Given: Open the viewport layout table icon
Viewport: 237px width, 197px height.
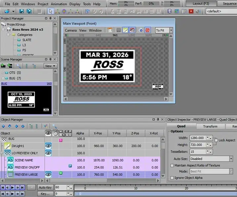Looking at the screenshot, I should click(x=110, y=30).
